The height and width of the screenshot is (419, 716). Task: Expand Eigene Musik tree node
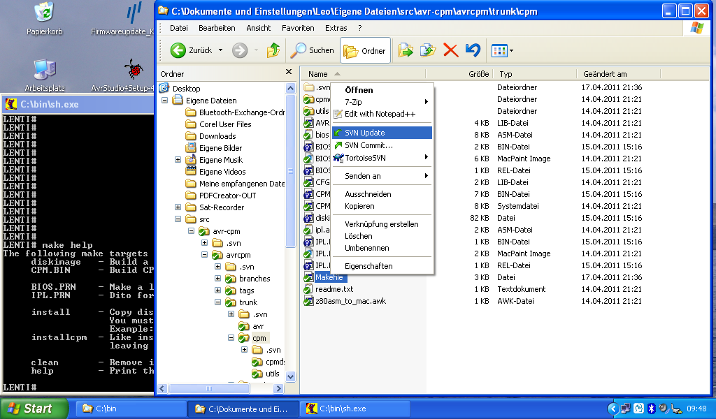tap(178, 160)
